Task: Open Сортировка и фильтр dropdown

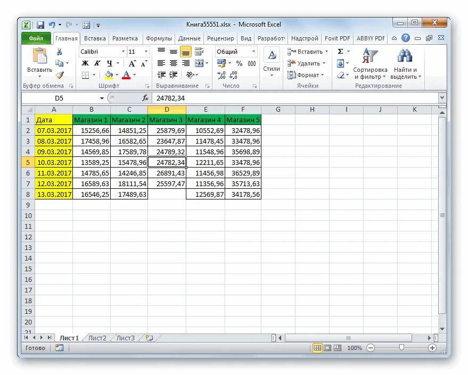Action: 370,64
